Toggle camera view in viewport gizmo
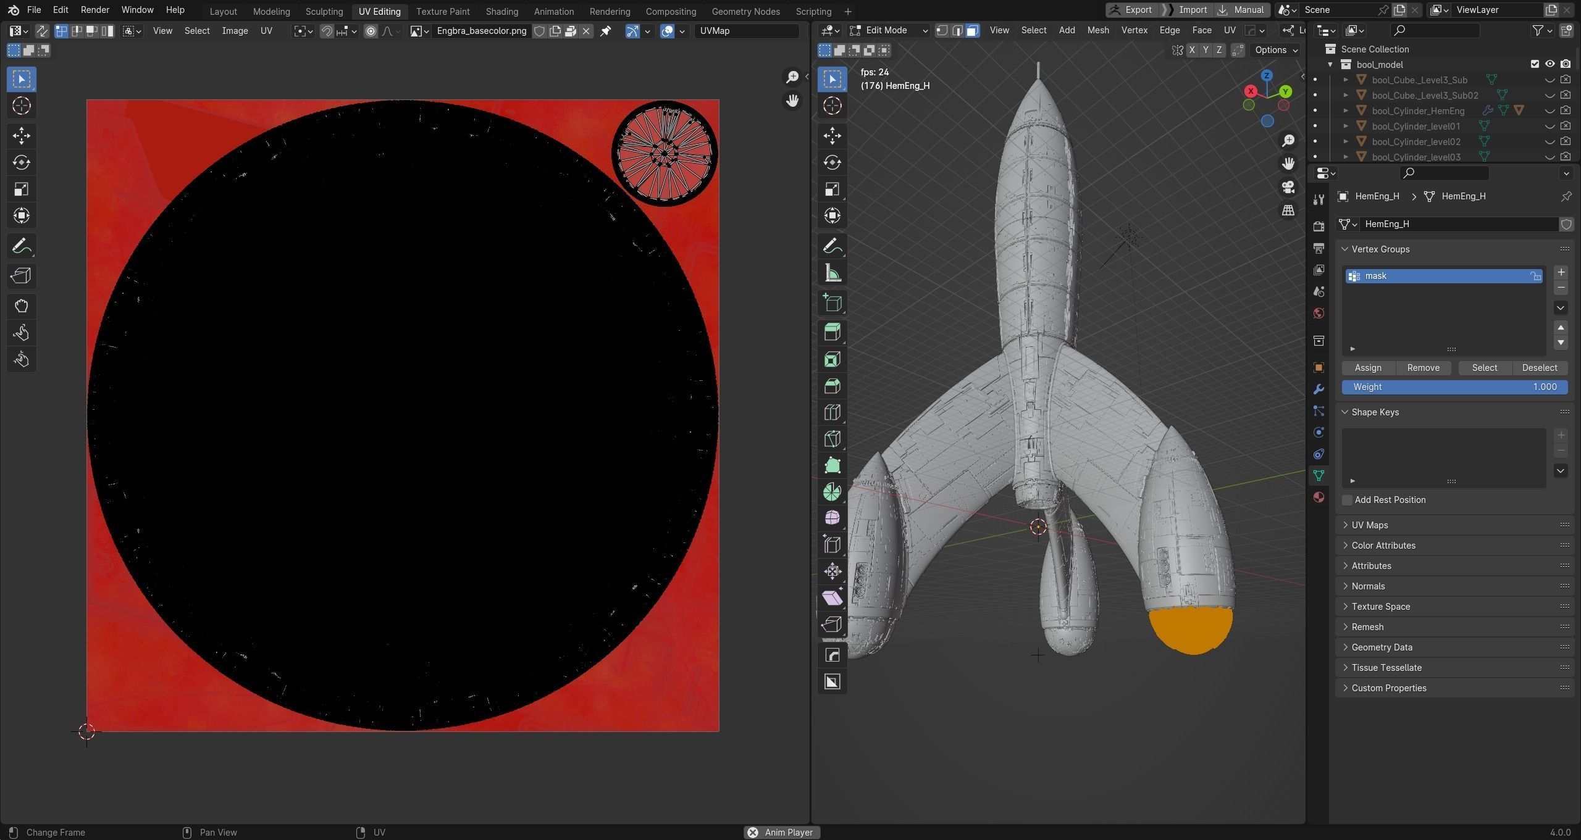The width and height of the screenshot is (1581, 840). tap(1288, 187)
